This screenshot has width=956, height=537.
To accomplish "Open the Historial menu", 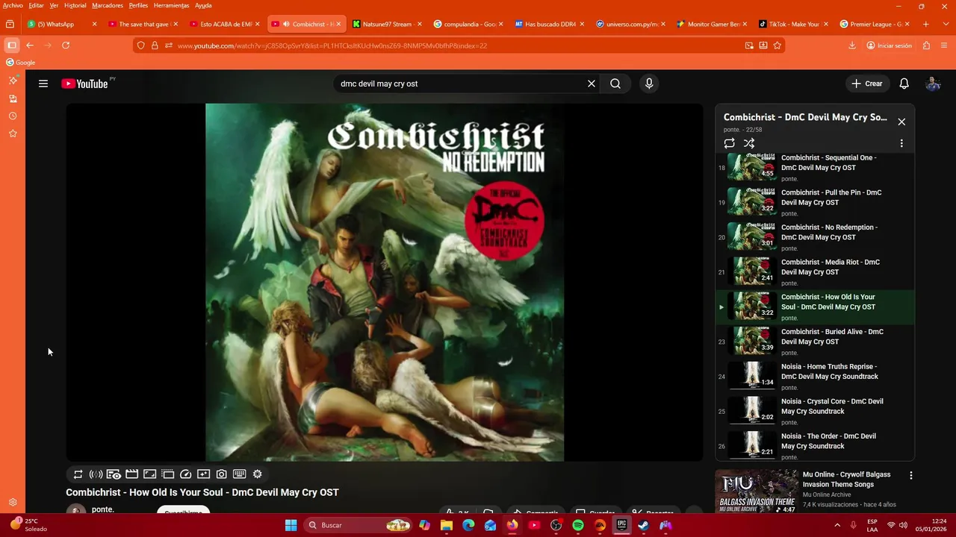I will coord(75,5).
